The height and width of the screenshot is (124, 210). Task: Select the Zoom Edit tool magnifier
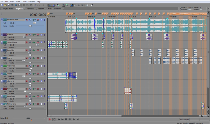[x=82, y=5]
